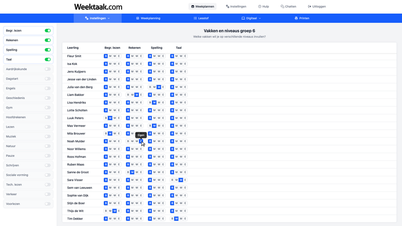Disable the Spelling subject toggle

click(48, 50)
